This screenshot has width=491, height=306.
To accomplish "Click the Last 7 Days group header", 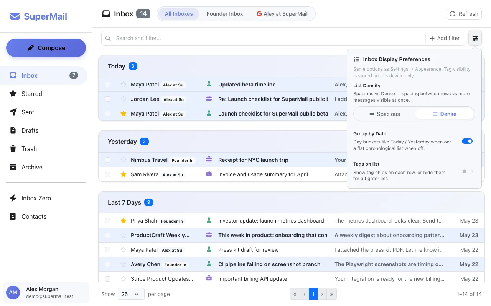I will tap(292, 202).
